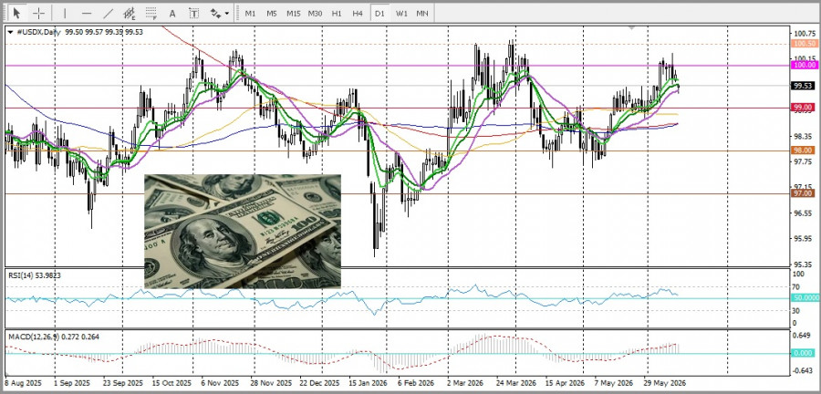This screenshot has width=821, height=394.
Task: Click the 95.35 price axis value
Action: pyautogui.click(x=805, y=264)
